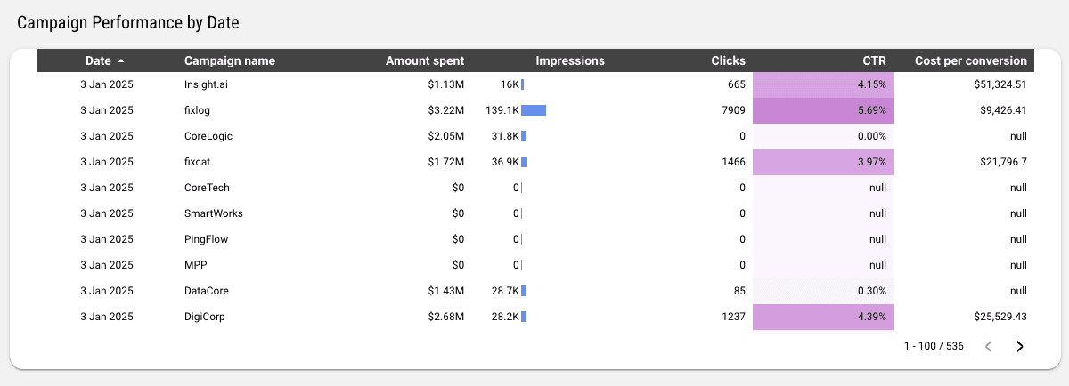The height and width of the screenshot is (386, 1069).
Task: Click the $3.22M amount spent cell
Action: (x=446, y=111)
